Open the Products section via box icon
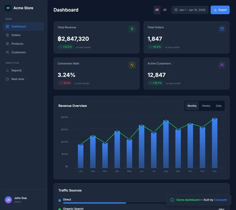The width and height of the screenshot is (236, 210). coord(8,44)
